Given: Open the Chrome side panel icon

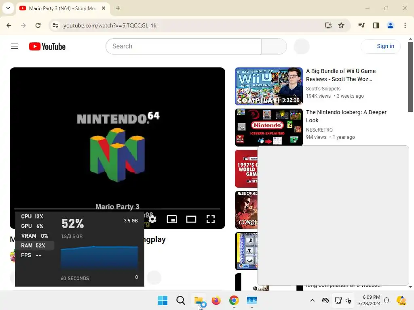Looking at the screenshot, I should pyautogui.click(x=376, y=25).
